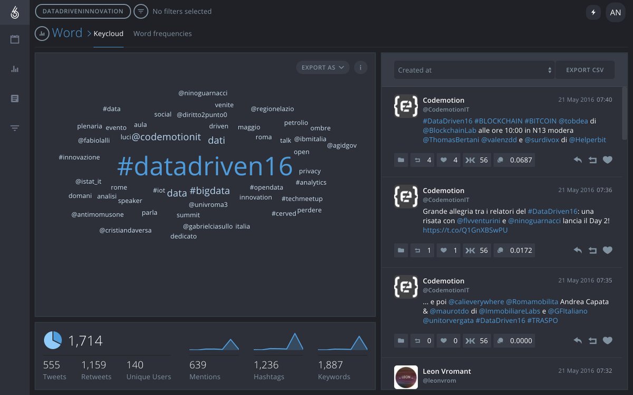Open the Created at sort dropdown
Image resolution: width=633 pixels, height=395 pixels.
474,70
